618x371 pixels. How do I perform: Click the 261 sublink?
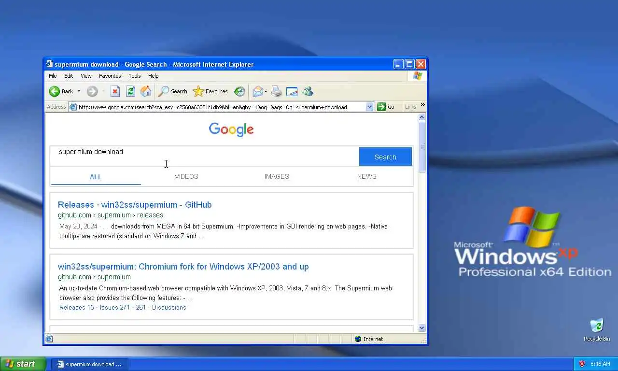click(140, 307)
